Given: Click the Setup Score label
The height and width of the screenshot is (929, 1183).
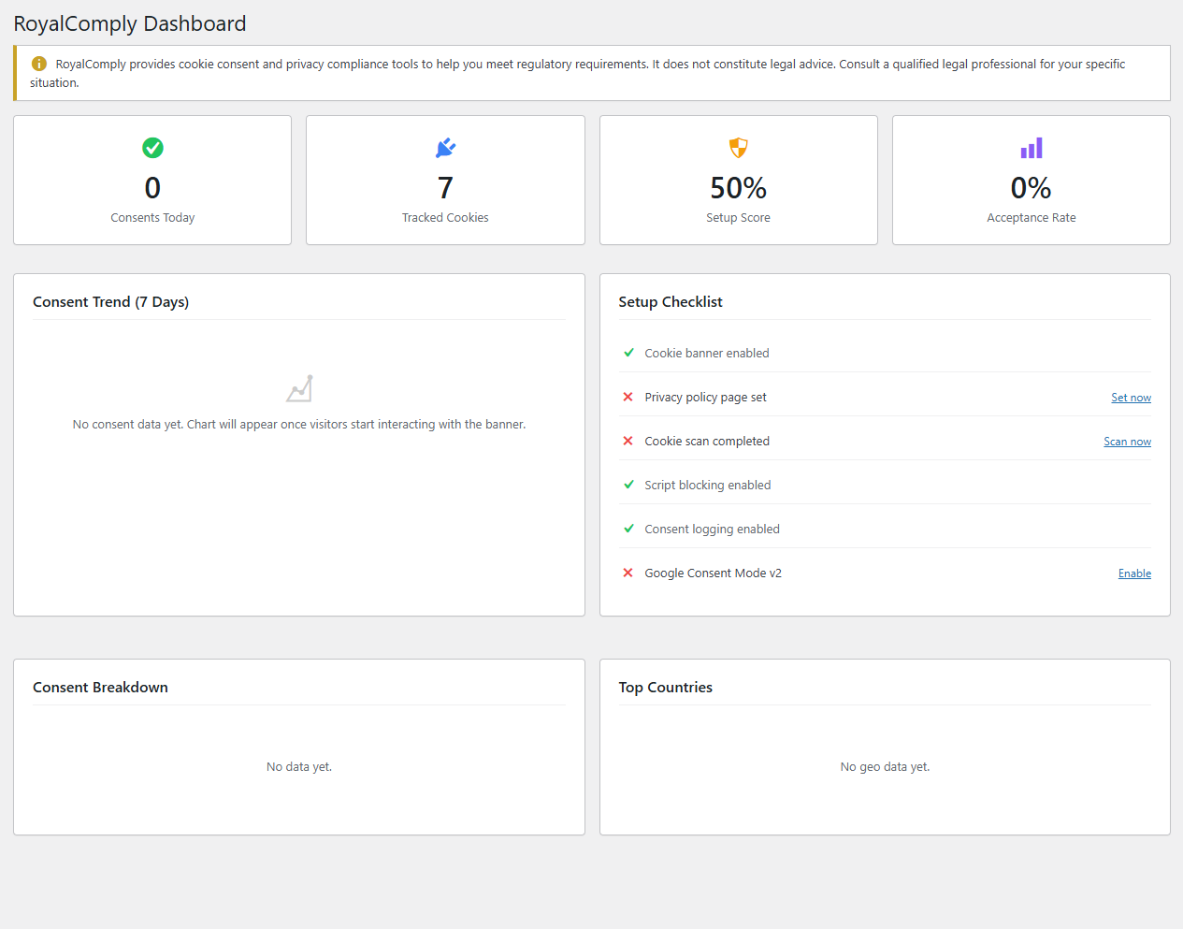Looking at the screenshot, I should (739, 217).
